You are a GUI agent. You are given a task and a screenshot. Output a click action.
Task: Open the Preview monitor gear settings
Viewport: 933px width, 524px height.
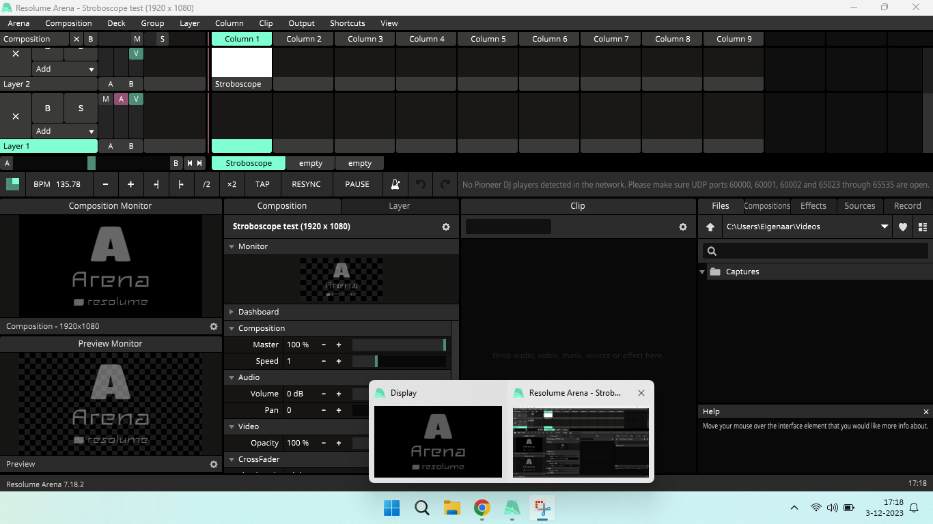(214, 464)
